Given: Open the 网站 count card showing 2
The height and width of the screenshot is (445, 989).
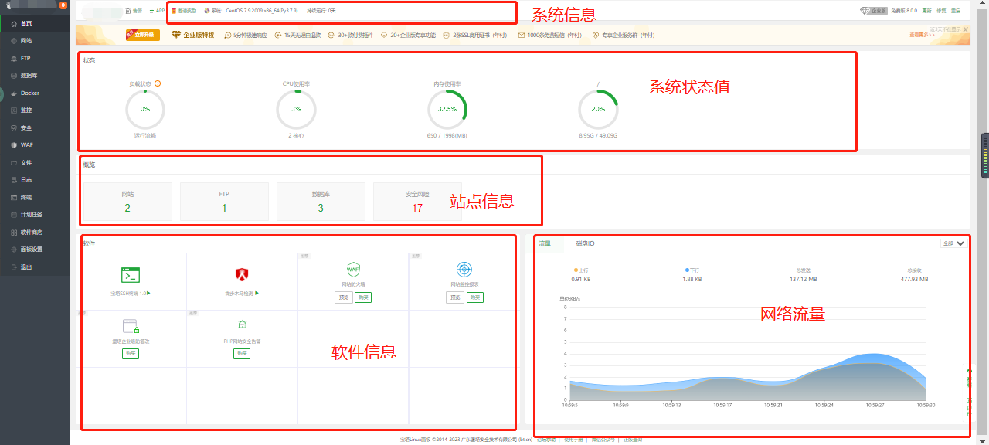Looking at the screenshot, I should click(x=127, y=201).
